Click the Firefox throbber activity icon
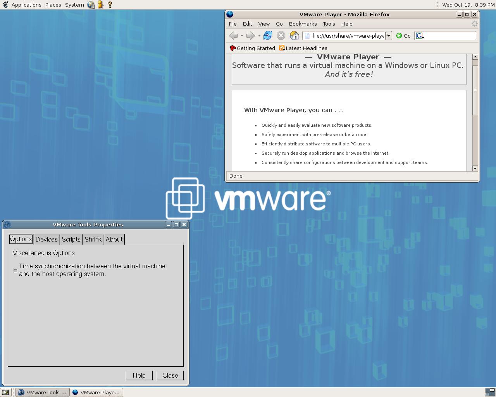The image size is (496, 397). tap(474, 24)
